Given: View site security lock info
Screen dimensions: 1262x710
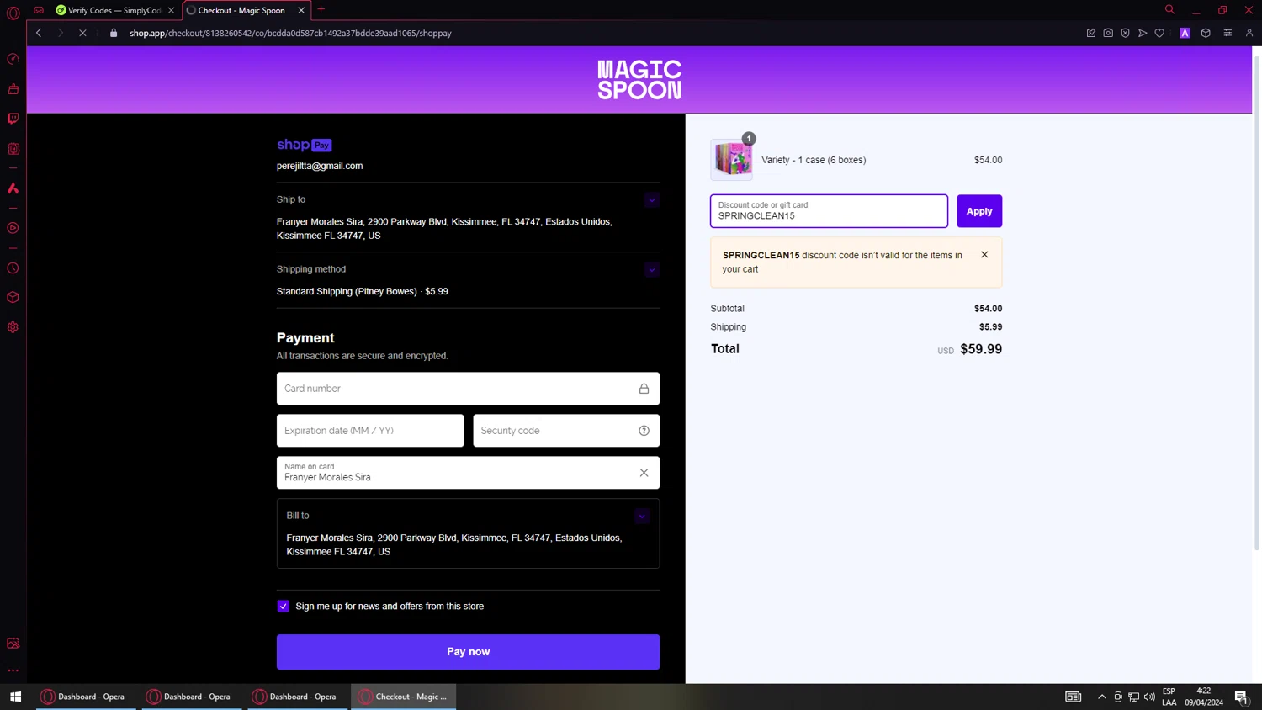Looking at the screenshot, I should point(114,33).
